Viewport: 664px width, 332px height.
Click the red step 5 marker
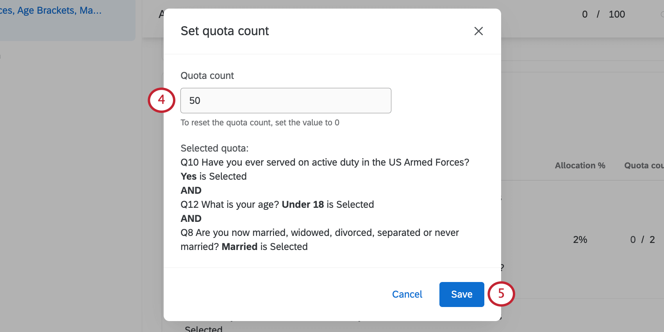tap(501, 294)
